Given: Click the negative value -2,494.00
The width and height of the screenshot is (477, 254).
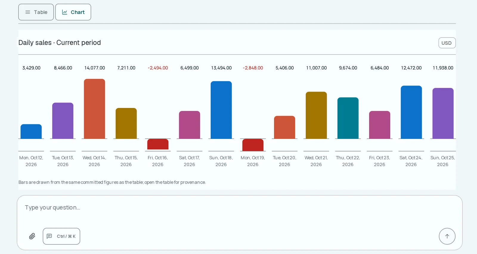Looking at the screenshot, I should pyautogui.click(x=158, y=68).
